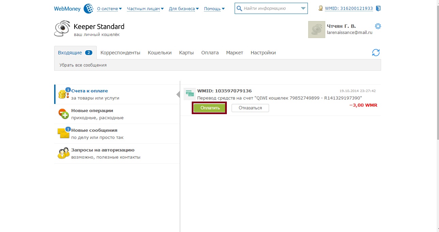
Task: Switch to the 'Кошельки' tab
Action: 160,53
